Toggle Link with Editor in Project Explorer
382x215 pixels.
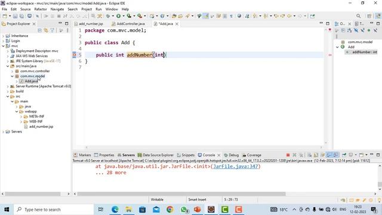46,30
